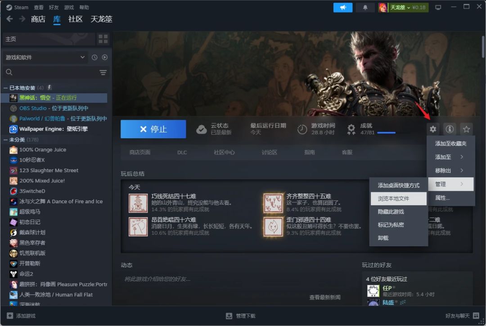Click the recent activity clock filter
486x326 pixels.
(x=94, y=57)
